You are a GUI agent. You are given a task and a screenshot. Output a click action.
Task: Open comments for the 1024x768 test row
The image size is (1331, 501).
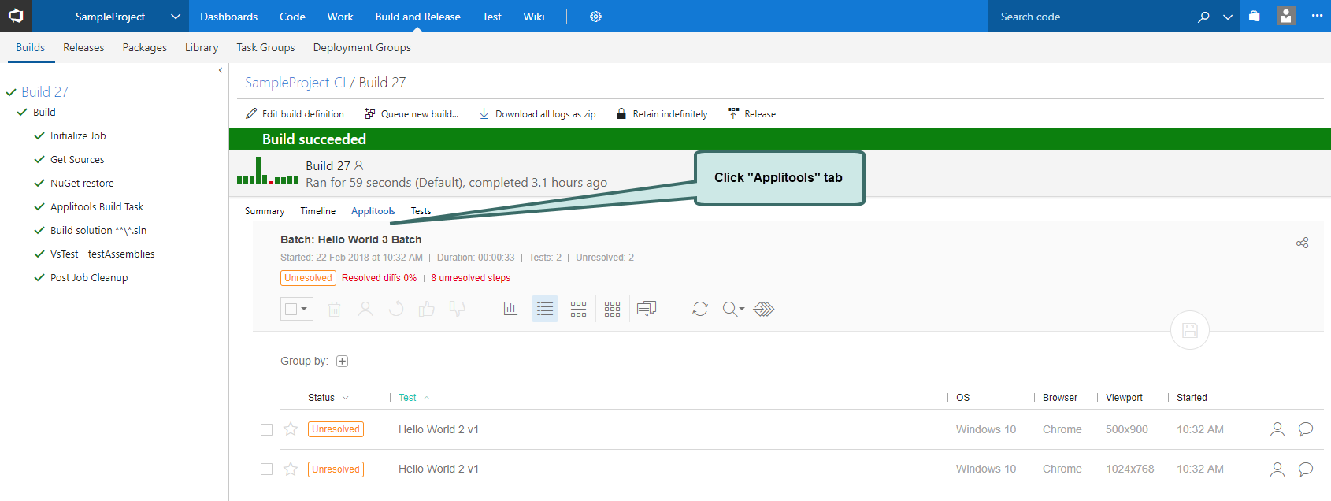1305,469
